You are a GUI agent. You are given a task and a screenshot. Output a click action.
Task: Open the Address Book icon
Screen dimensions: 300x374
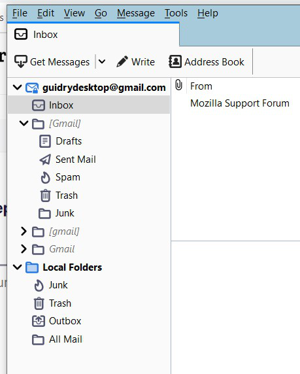coord(175,61)
